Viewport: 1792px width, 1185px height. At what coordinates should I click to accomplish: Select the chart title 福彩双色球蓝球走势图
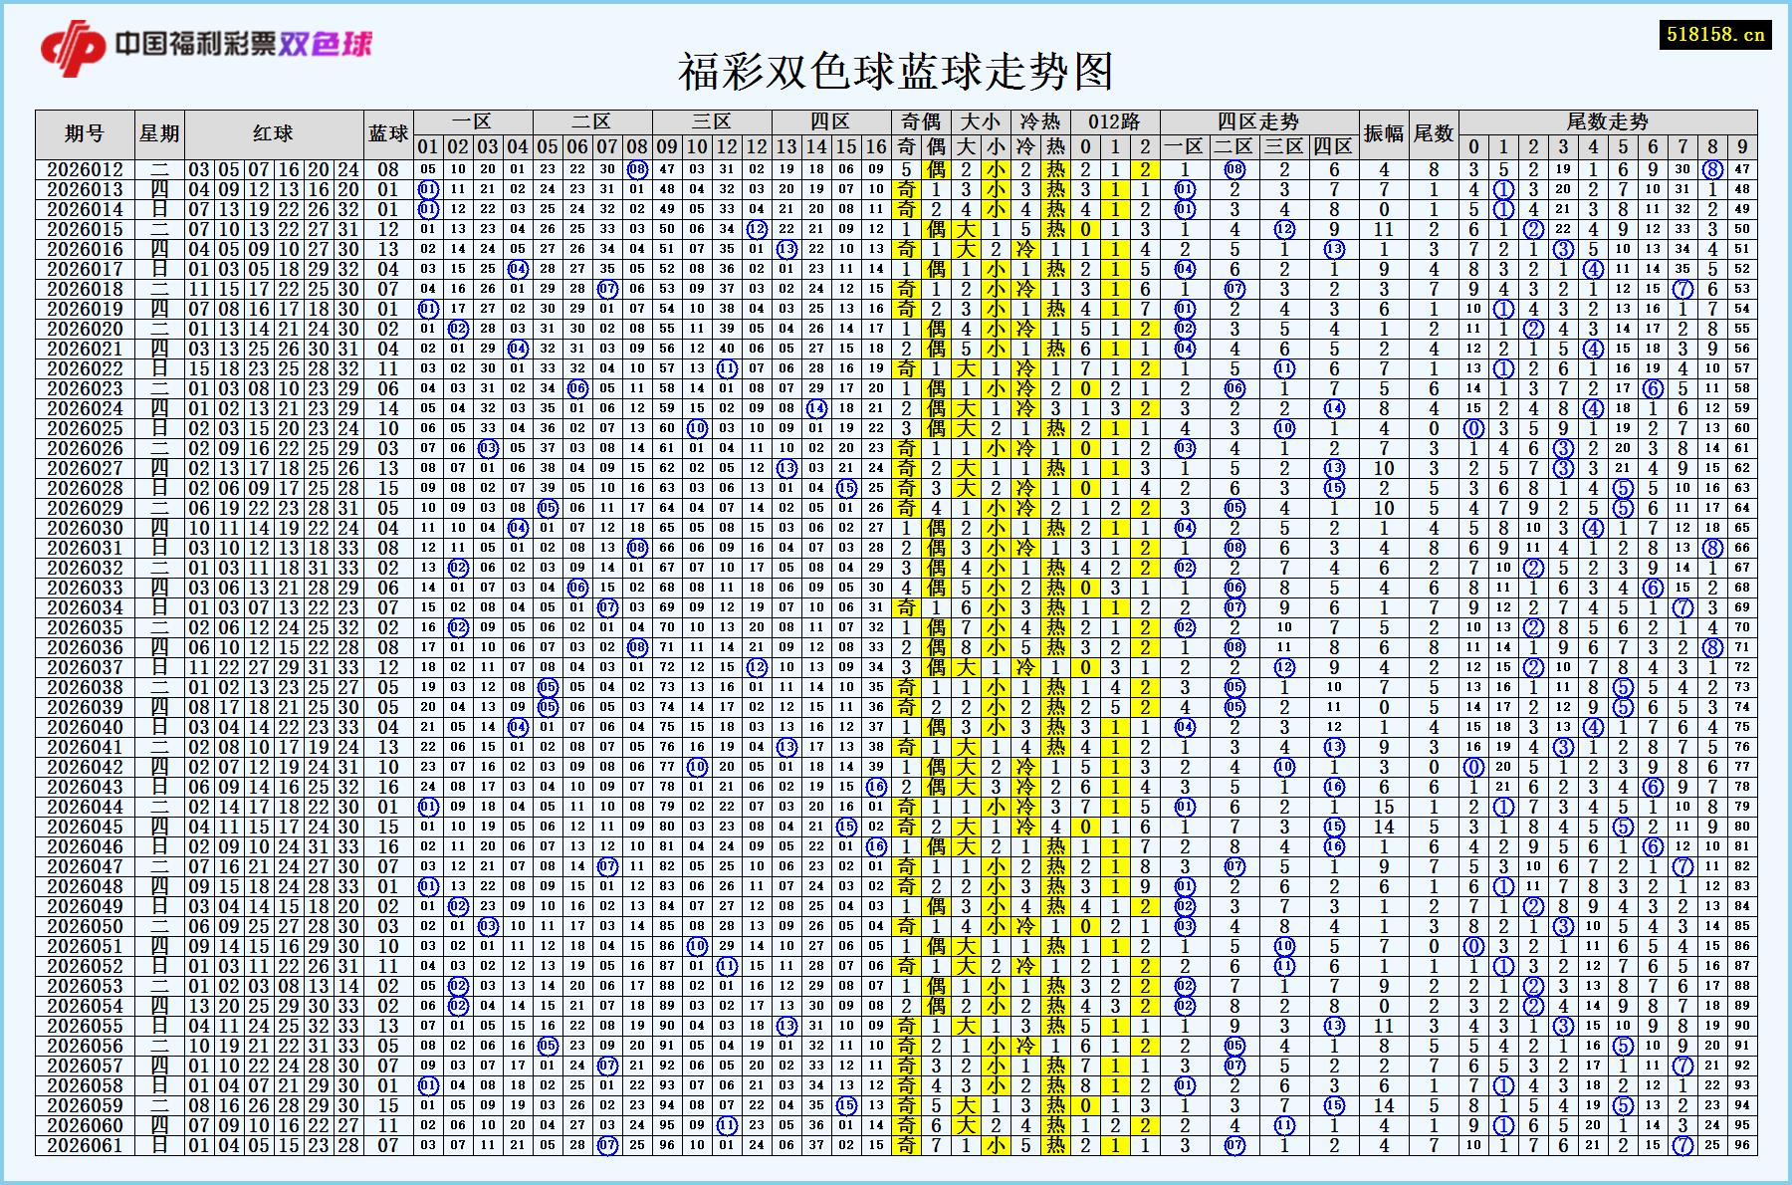pos(895,72)
